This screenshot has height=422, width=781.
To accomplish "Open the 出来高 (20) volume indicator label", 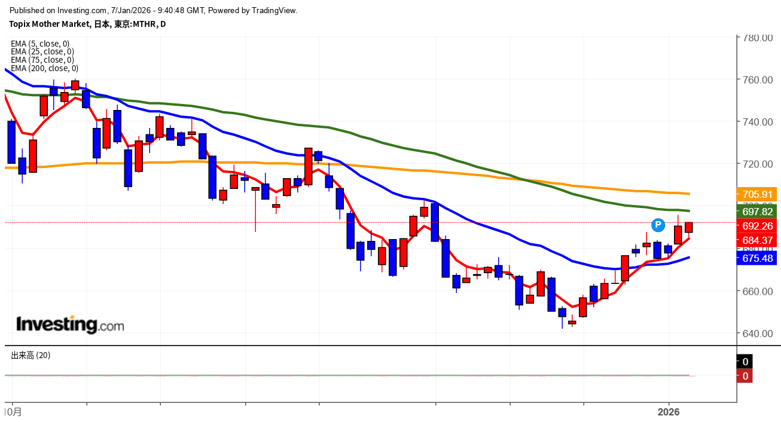I will point(30,355).
